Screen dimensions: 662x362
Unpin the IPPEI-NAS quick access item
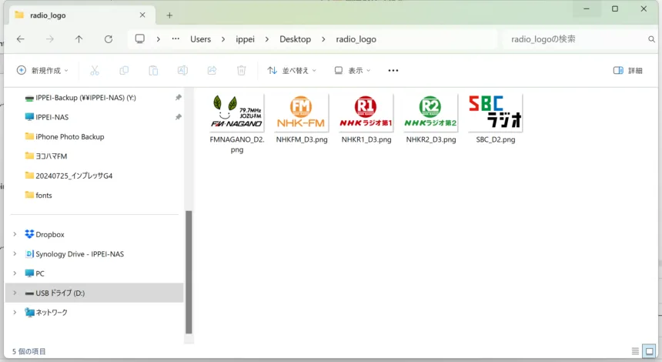coord(178,117)
